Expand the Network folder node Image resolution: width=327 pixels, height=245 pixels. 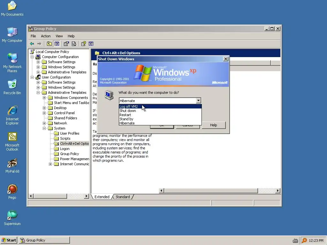pyautogui.click(x=44, y=123)
